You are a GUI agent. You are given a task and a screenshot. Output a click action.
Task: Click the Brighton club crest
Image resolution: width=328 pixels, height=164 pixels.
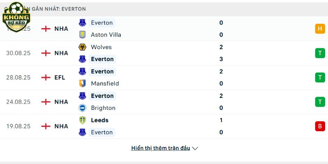click(82, 108)
